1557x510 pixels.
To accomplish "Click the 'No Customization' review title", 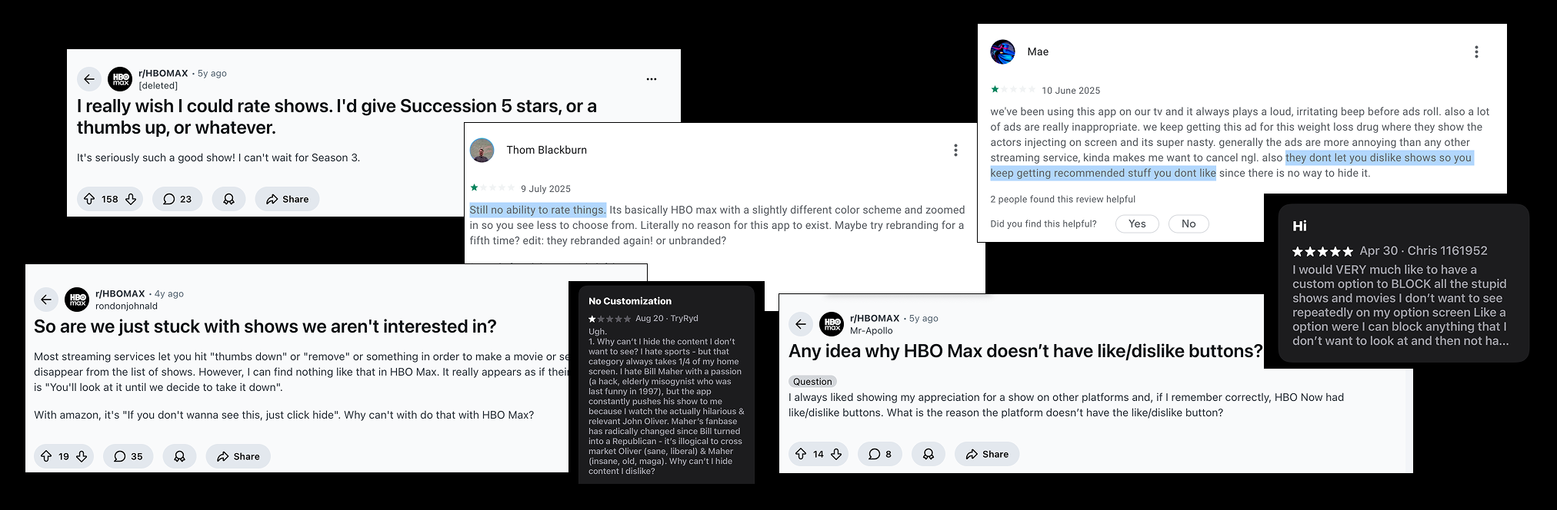I will [x=630, y=301].
